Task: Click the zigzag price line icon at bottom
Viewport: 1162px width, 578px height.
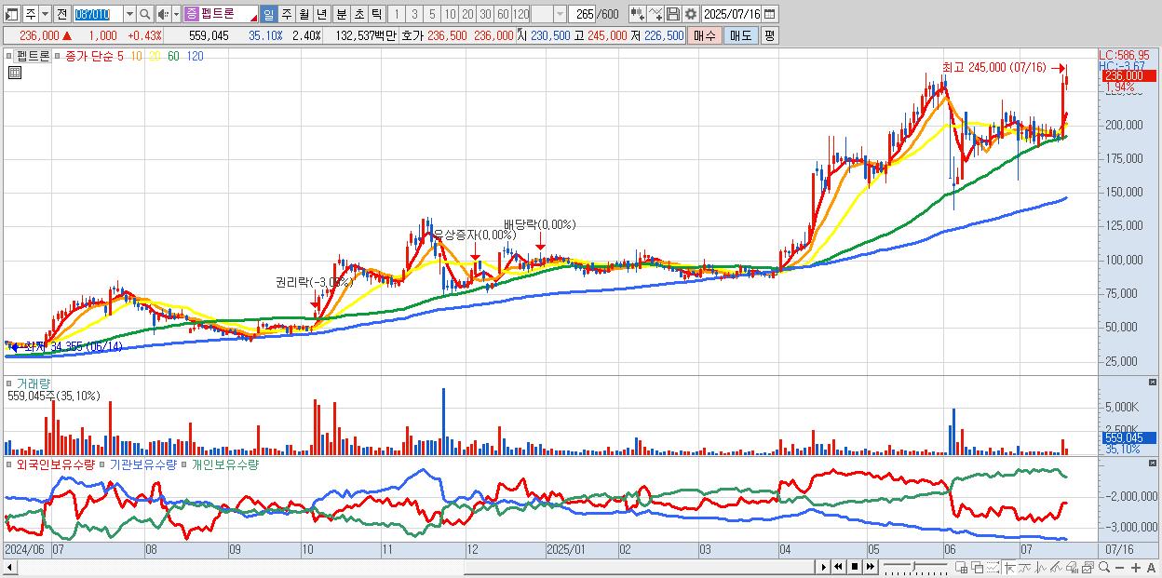Action: pyautogui.click(x=1041, y=568)
